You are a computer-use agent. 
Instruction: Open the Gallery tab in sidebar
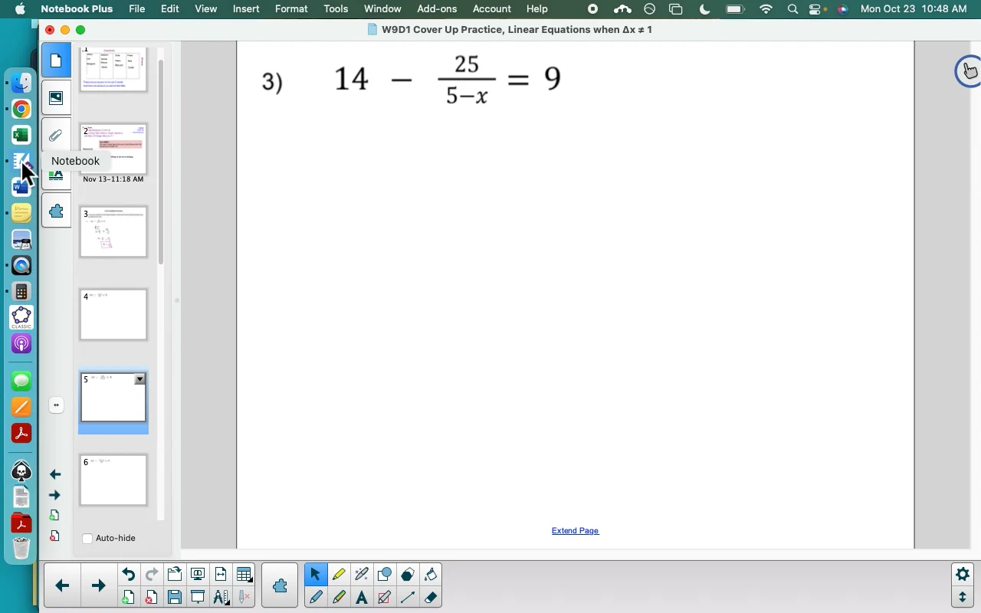pyautogui.click(x=57, y=98)
